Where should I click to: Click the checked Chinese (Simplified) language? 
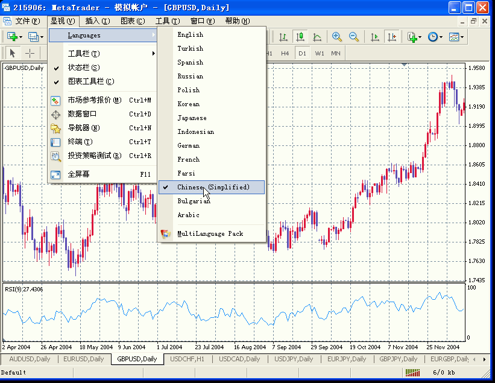click(x=212, y=187)
